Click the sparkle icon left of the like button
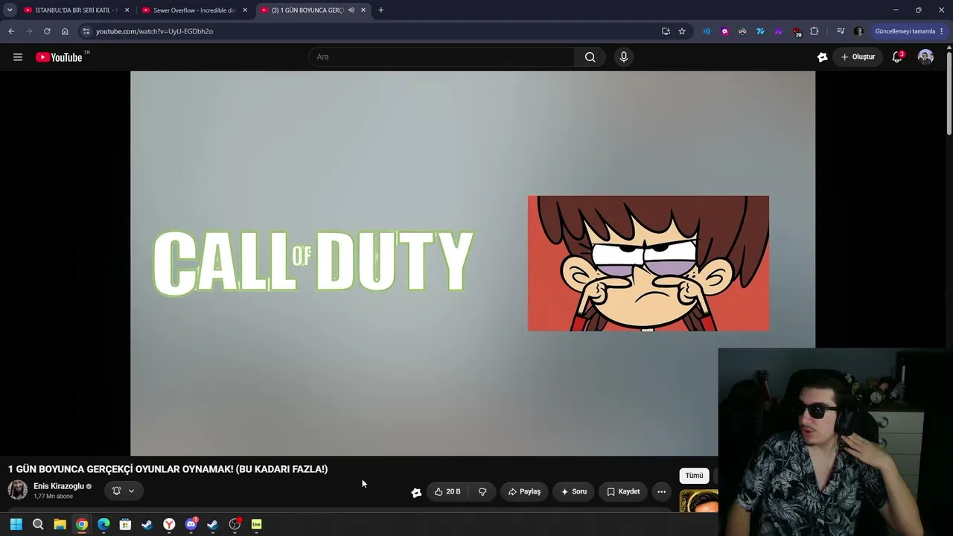 tap(416, 492)
